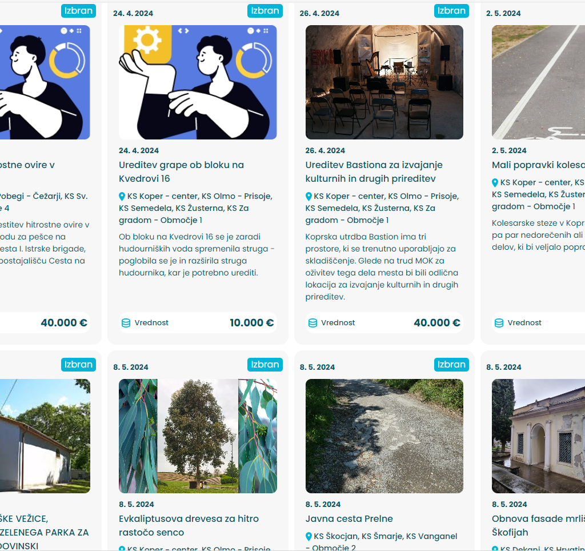
Task: Open title Ureditev grape ob bloku na Kvedrovi 16
Action: point(181,171)
